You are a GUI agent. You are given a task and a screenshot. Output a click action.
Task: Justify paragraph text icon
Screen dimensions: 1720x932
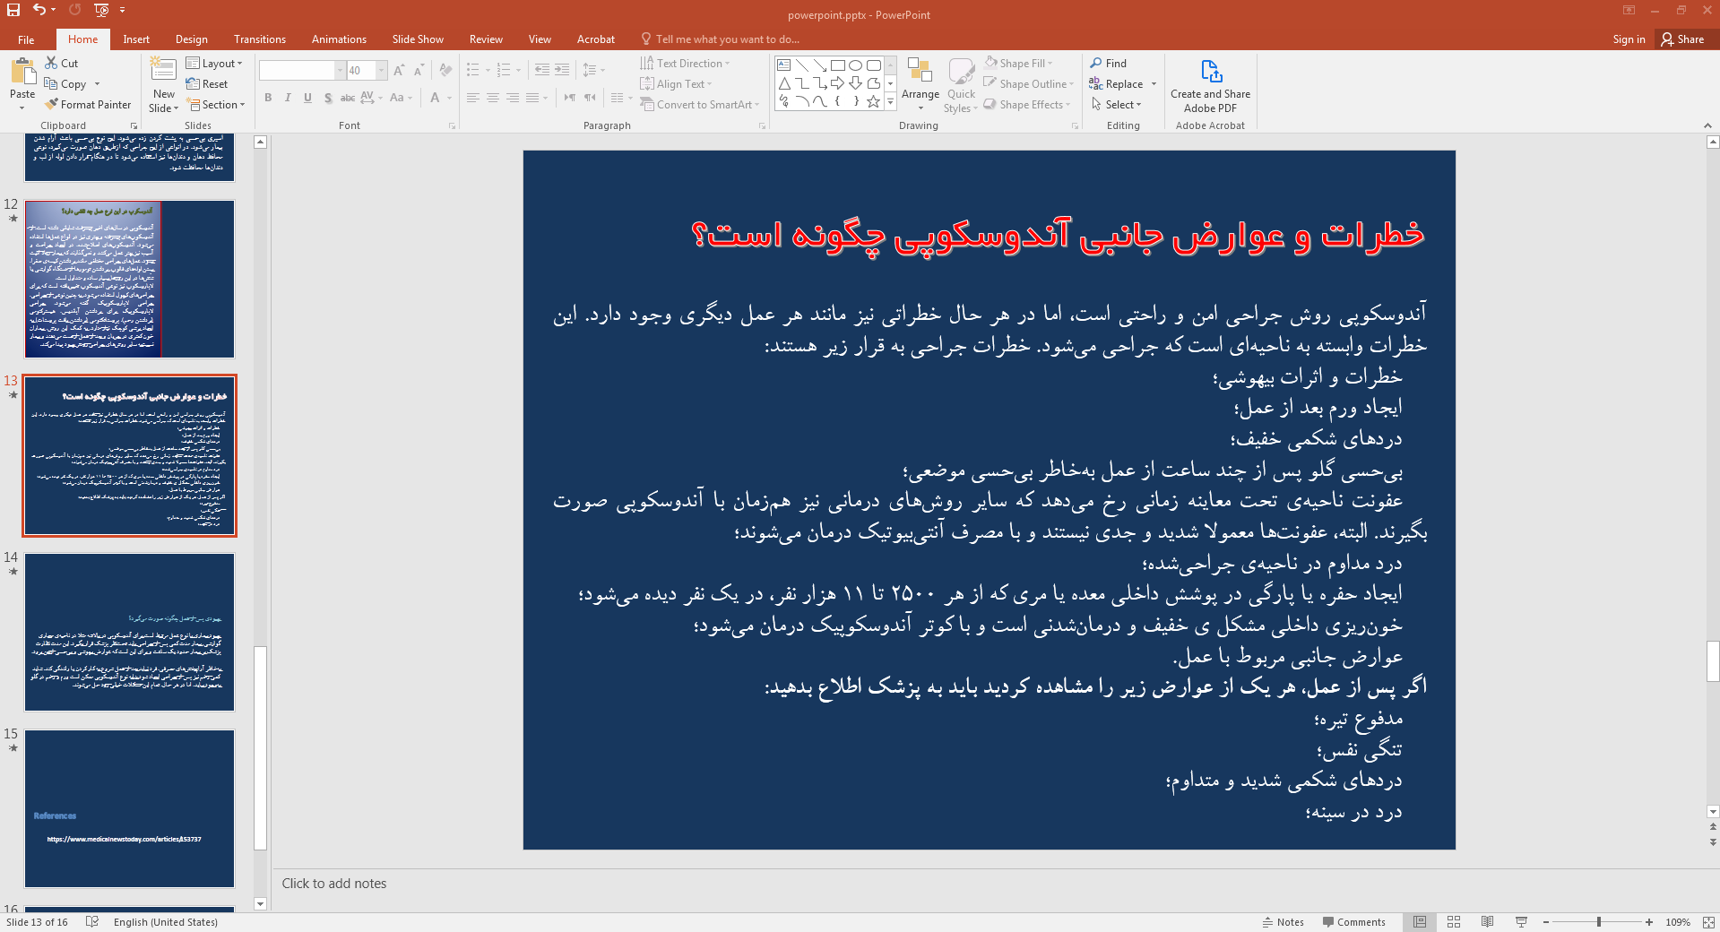(532, 98)
